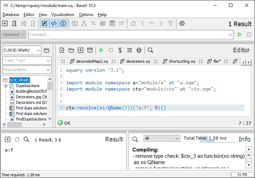255x178 pixels.
Task: Toggle the Map visualization view
Action: [75, 23]
